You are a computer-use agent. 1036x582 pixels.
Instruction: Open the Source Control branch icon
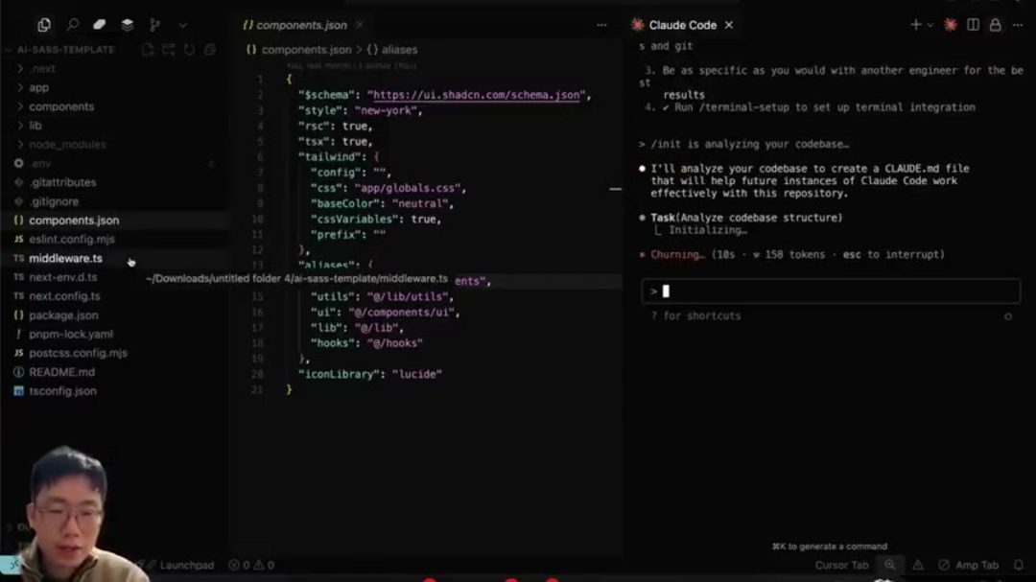tap(155, 25)
